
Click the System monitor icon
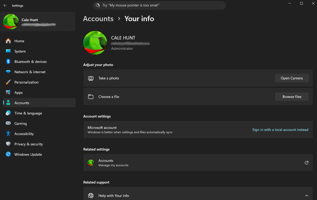(x=8, y=51)
